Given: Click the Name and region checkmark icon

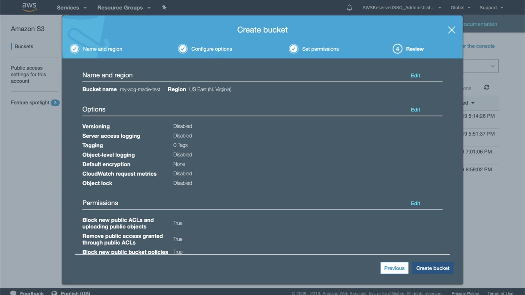Looking at the screenshot, I should tap(74, 49).
